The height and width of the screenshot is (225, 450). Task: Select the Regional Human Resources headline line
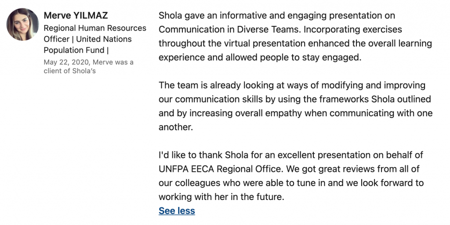tap(95, 28)
